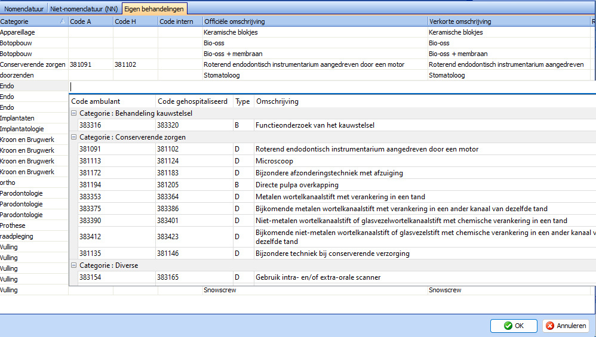Click the Annuleren button
Image resolution: width=596 pixels, height=337 pixels.
tap(566, 326)
